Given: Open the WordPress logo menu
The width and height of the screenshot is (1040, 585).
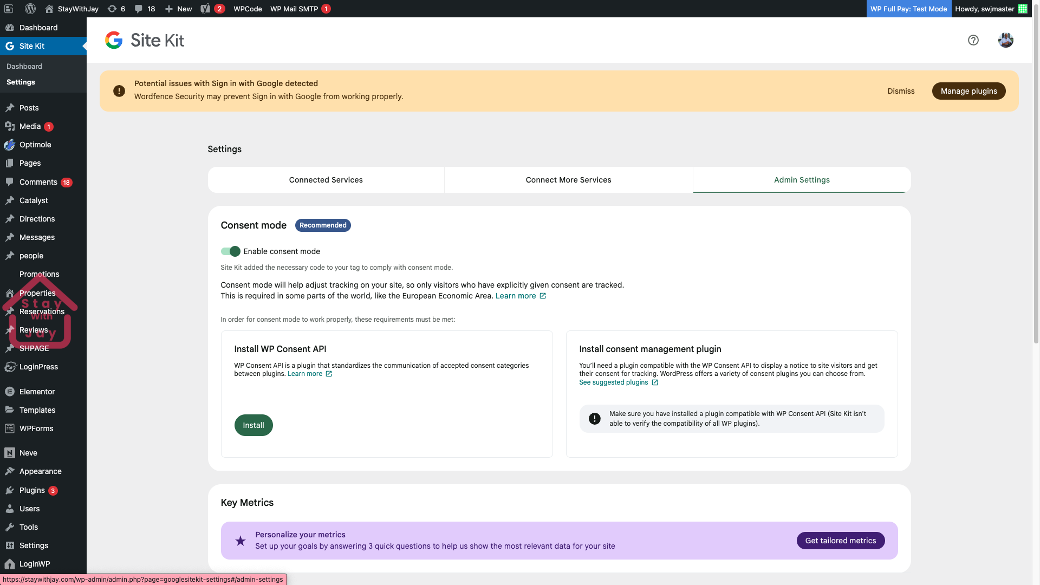Looking at the screenshot, I should (x=30, y=9).
